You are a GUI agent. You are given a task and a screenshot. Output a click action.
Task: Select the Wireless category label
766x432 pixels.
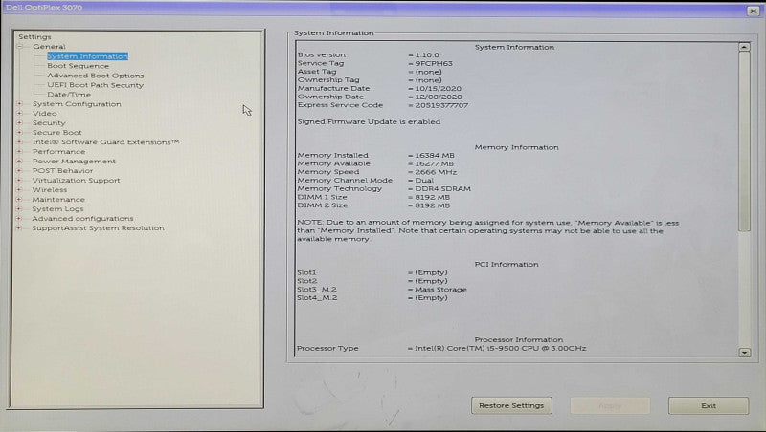50,189
